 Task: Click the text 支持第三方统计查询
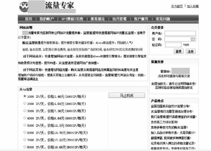[x=164, y=122]
